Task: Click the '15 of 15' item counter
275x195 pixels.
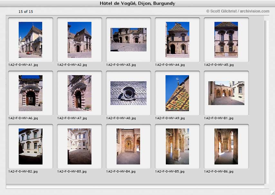Action: (x=26, y=12)
